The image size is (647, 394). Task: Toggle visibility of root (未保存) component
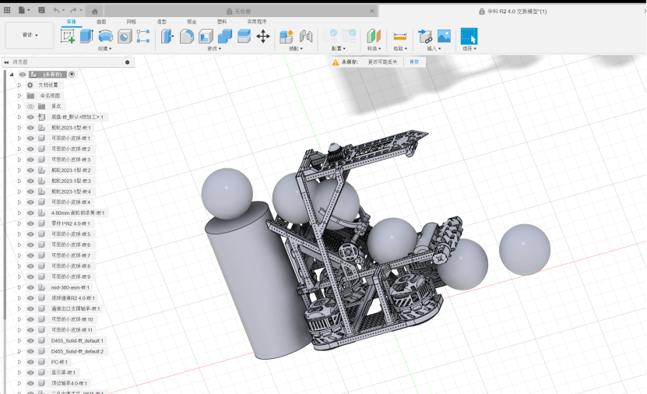(x=23, y=74)
